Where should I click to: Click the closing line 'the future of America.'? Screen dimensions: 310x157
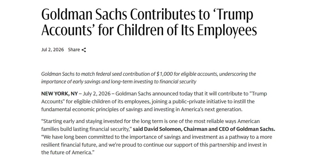click(x=68, y=153)
